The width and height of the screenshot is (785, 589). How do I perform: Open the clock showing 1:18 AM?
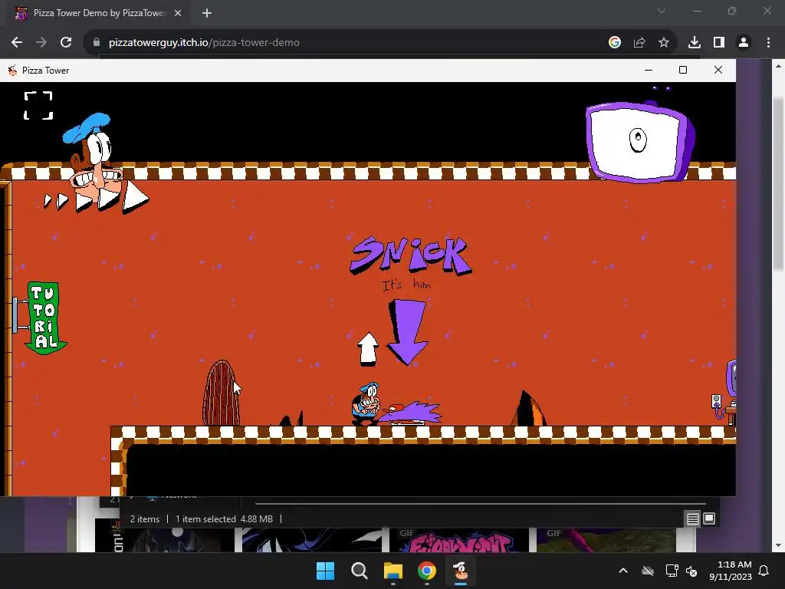click(x=731, y=571)
